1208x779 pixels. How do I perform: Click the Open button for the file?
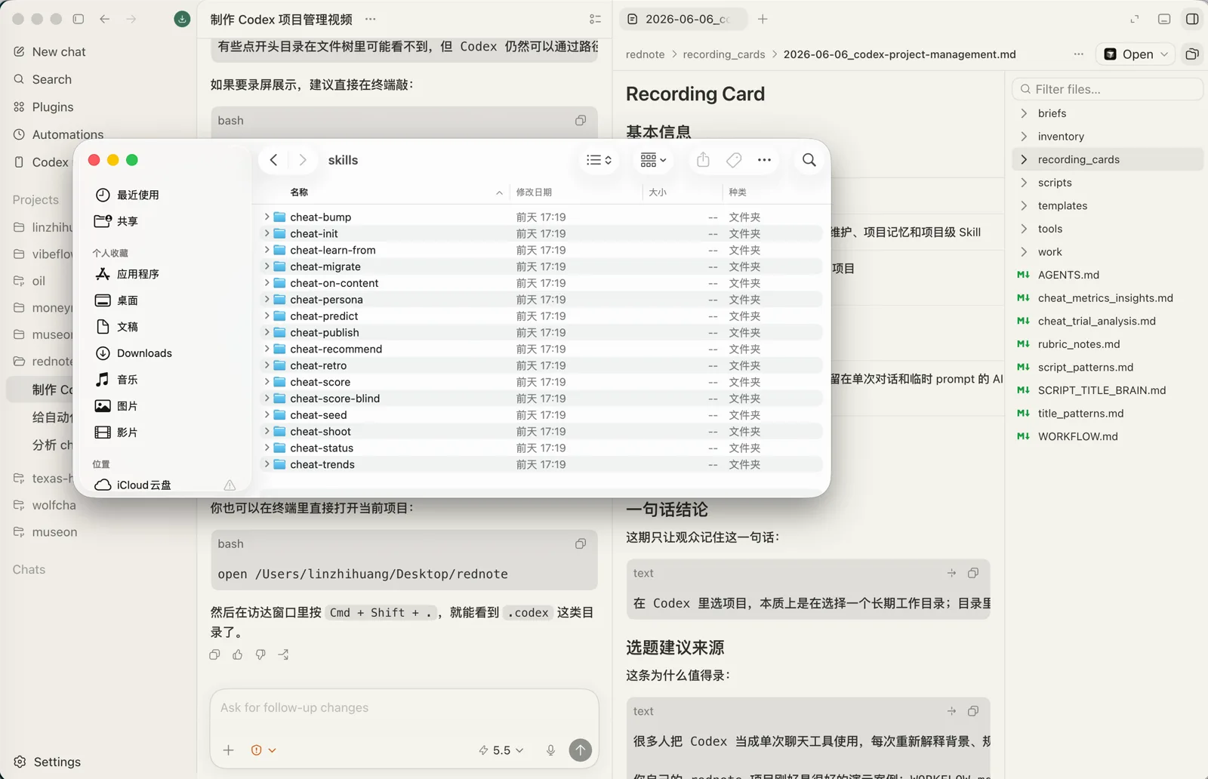[x=1128, y=54]
